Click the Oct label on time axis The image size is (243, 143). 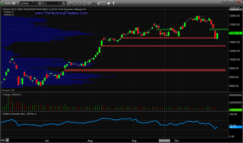176,140
